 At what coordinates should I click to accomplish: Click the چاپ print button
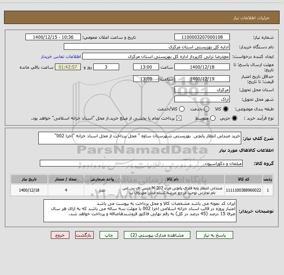point(109,235)
